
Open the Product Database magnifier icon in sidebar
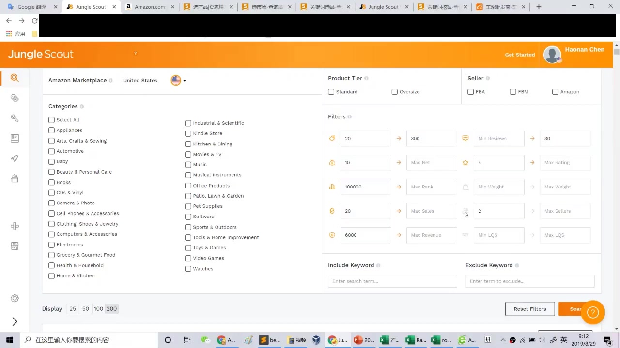15,78
